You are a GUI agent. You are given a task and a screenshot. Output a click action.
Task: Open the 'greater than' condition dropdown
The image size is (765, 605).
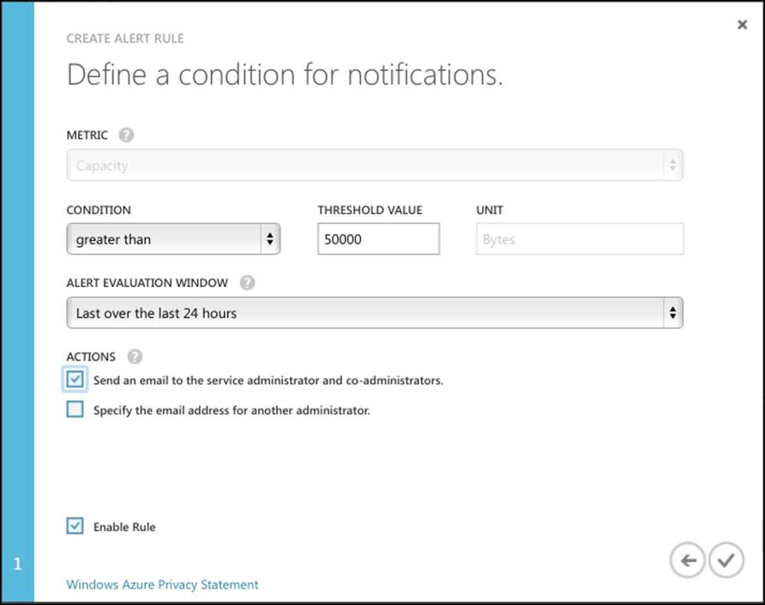tap(173, 239)
